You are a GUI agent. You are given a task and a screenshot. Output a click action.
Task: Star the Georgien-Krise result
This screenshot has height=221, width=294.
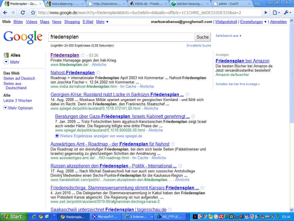(187, 94)
